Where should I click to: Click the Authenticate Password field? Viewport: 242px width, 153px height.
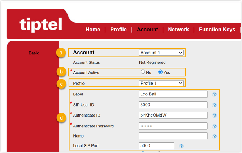173,126
